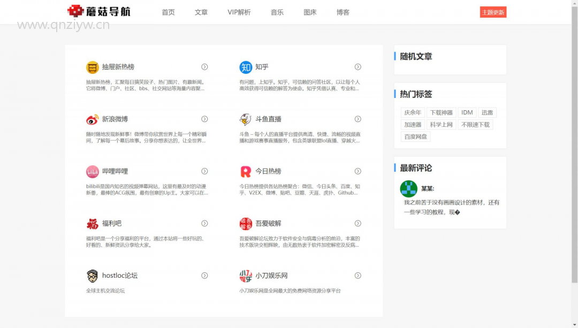
Task: Select the 庆余年 tag
Action: coord(413,112)
